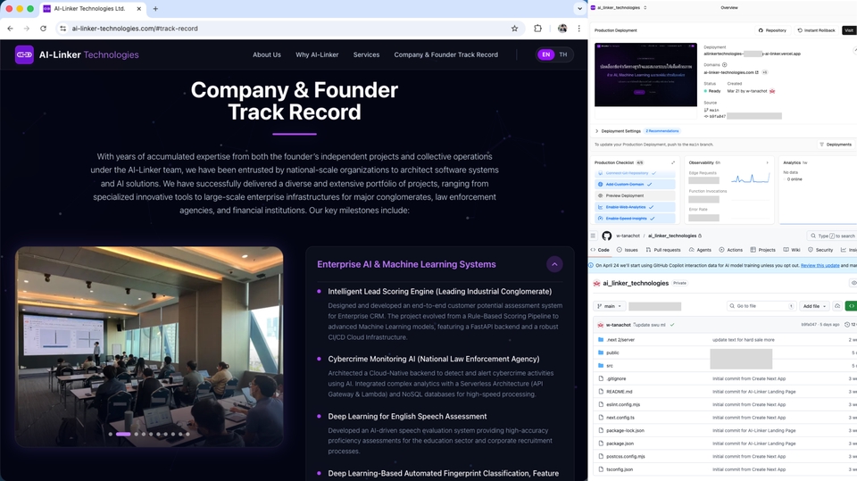The image size is (857, 481).
Task: Open the main branch dropdown
Action: pyautogui.click(x=608, y=306)
